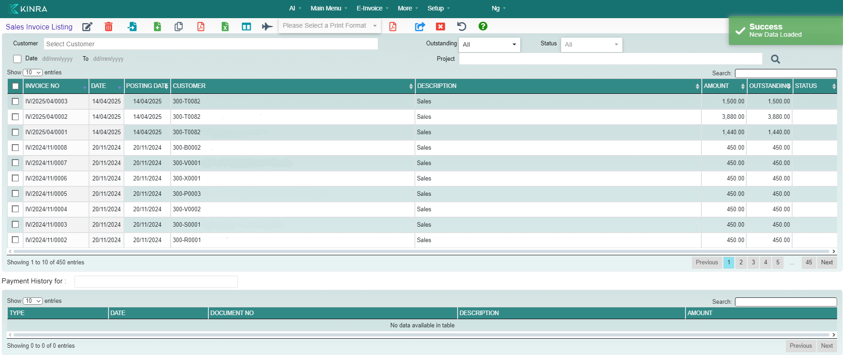Check the box for IV/2025/04/0002
This screenshot has width=843, height=355.
tap(15, 117)
